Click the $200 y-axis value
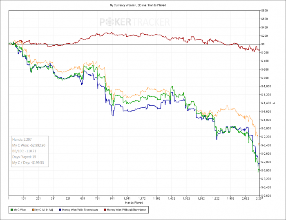Viewport: 286px width, 220px height. pyautogui.click(x=264, y=36)
